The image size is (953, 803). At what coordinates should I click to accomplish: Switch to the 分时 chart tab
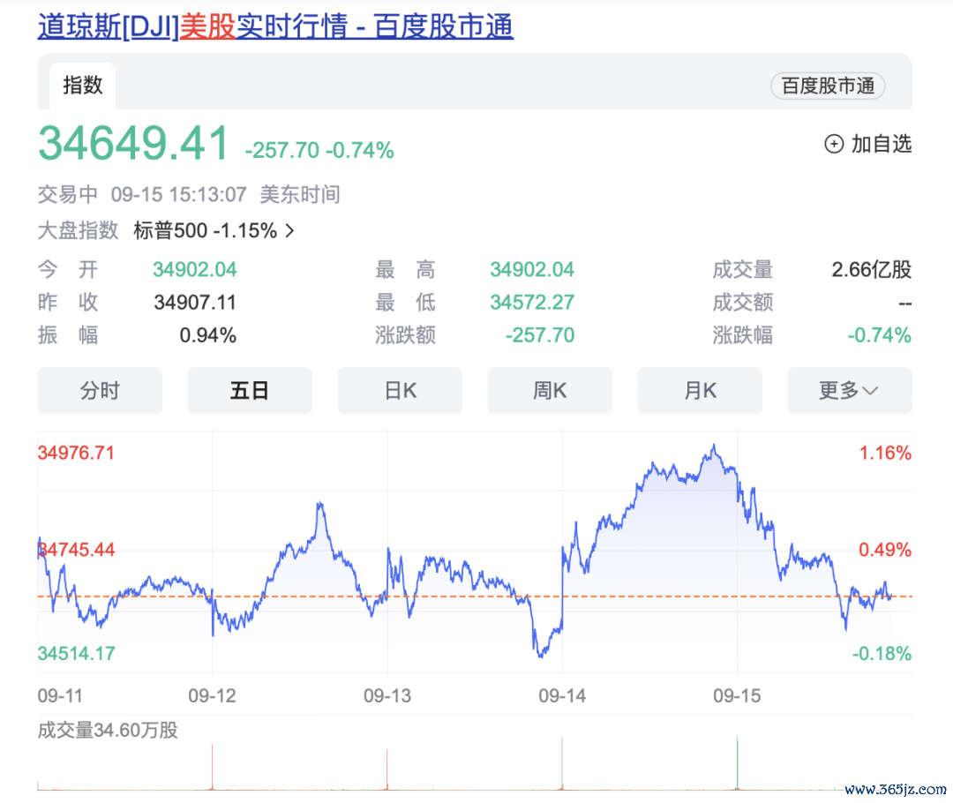[100, 390]
